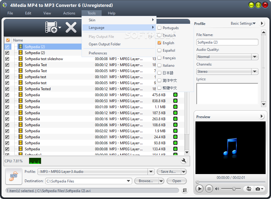
Task: Open the Help menu
Action: tap(112, 13)
